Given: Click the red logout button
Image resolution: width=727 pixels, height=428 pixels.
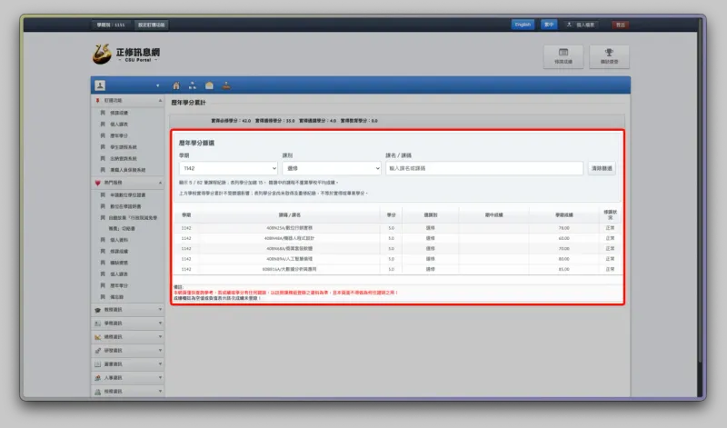Looking at the screenshot, I should (621, 25).
